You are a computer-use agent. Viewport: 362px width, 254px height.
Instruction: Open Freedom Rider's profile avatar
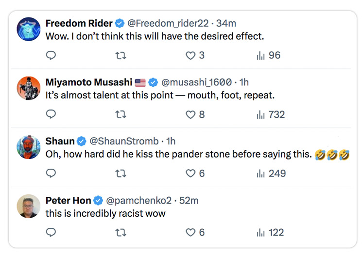[28, 29]
